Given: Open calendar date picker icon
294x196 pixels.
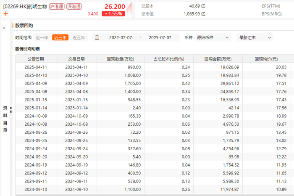Looking at the screenshot, I should pos(97,37).
